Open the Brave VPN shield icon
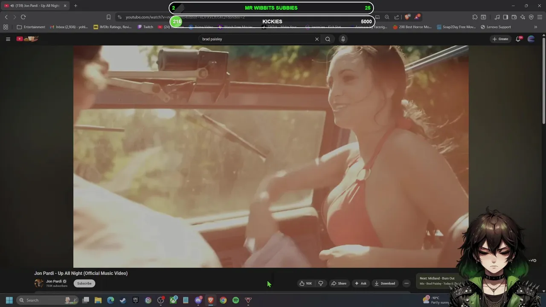 click(x=531, y=17)
